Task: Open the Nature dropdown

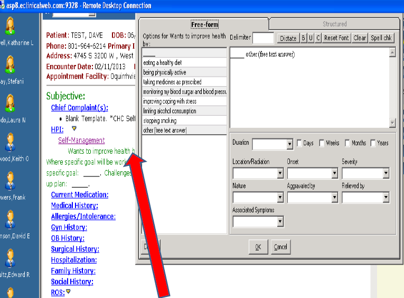Action: click(x=280, y=198)
